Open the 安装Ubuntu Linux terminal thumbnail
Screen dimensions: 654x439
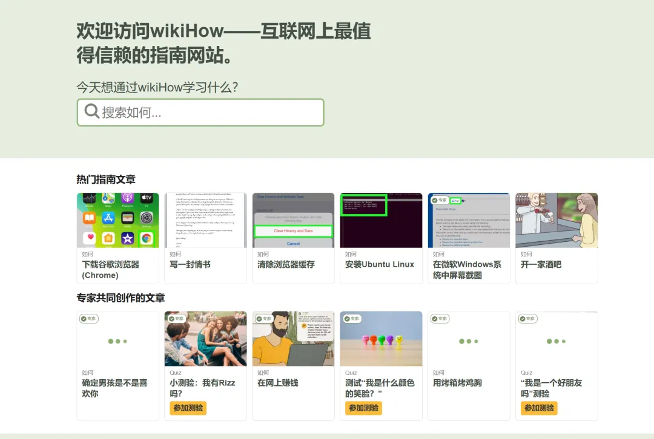[x=381, y=220]
